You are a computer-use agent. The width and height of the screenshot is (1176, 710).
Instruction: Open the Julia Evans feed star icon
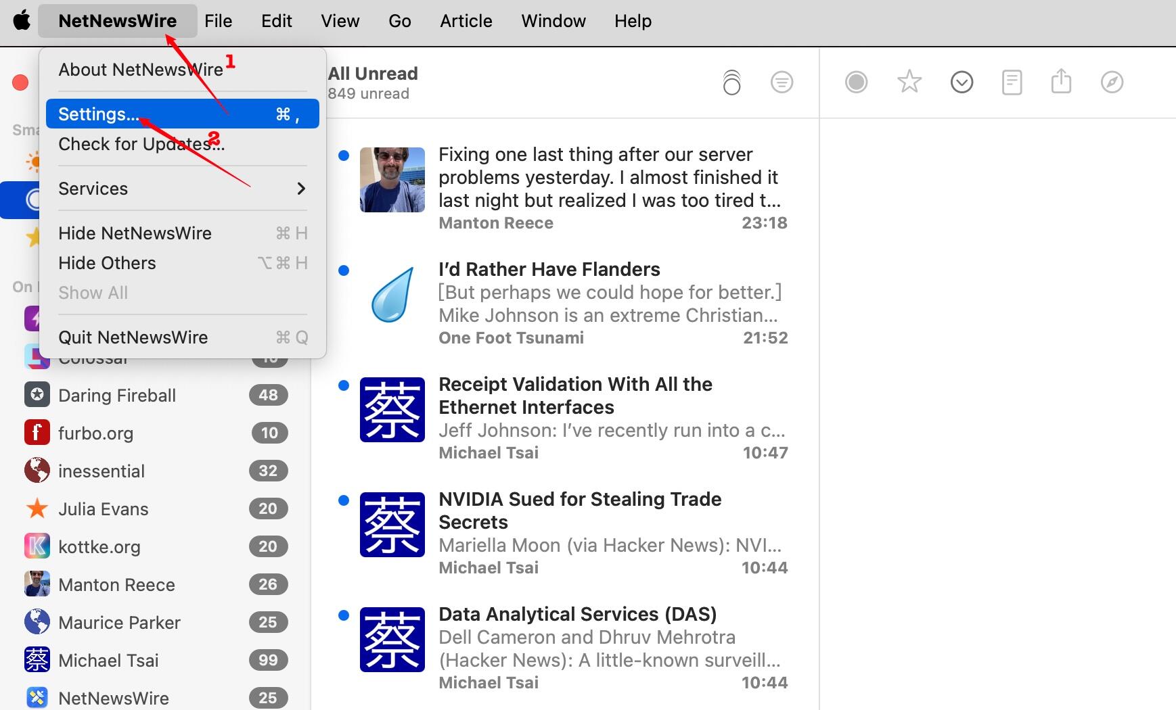[37, 508]
